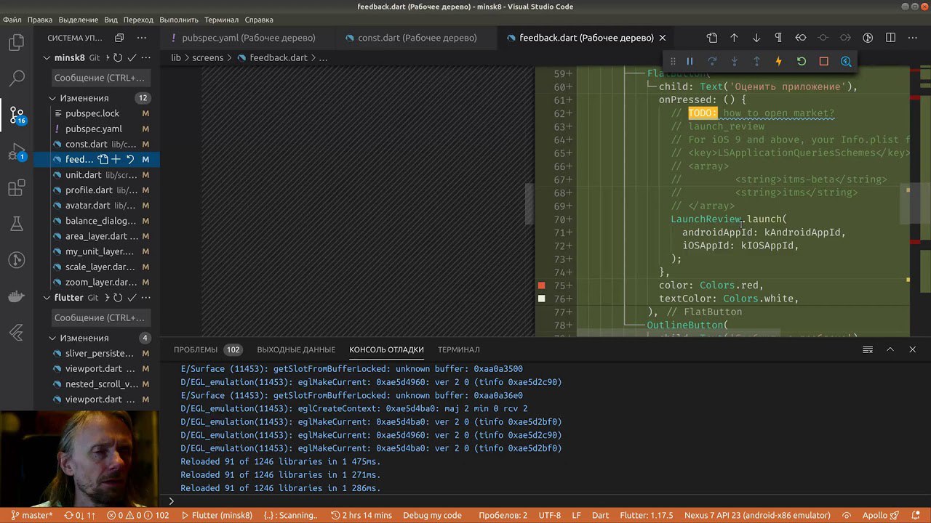Open notifications bell in status bar
The height and width of the screenshot is (523, 931).
tap(916, 515)
